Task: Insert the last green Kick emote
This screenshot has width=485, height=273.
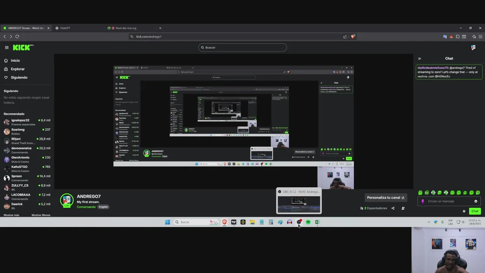Action: pyautogui.click(x=478, y=193)
